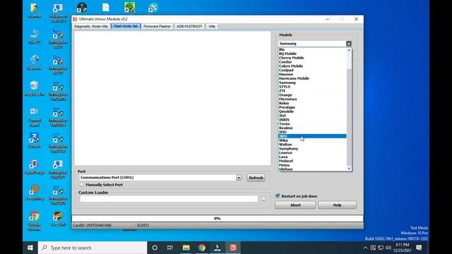Open Cortana from the taskbar

pyautogui.click(x=155, y=248)
